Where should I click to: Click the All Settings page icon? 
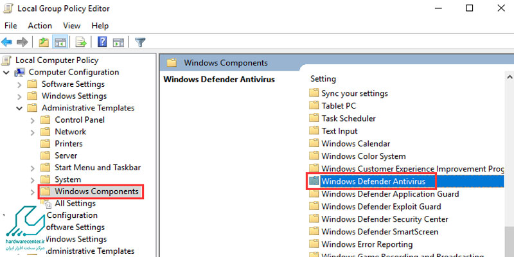tap(46, 204)
